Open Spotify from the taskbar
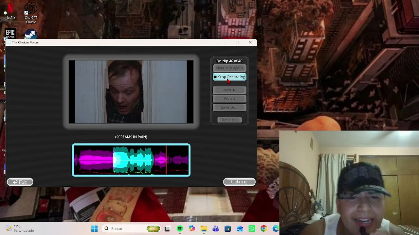419x235 pixels. tap(180, 228)
